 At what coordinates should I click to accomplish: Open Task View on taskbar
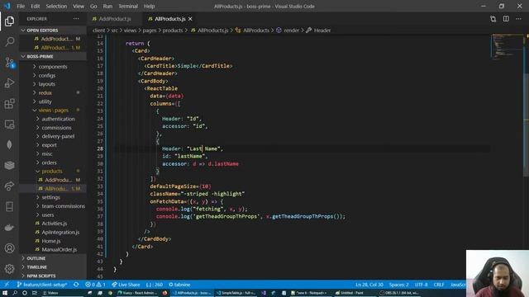click(35, 293)
